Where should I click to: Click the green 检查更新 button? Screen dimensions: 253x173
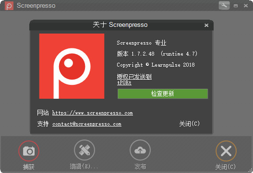163,93
